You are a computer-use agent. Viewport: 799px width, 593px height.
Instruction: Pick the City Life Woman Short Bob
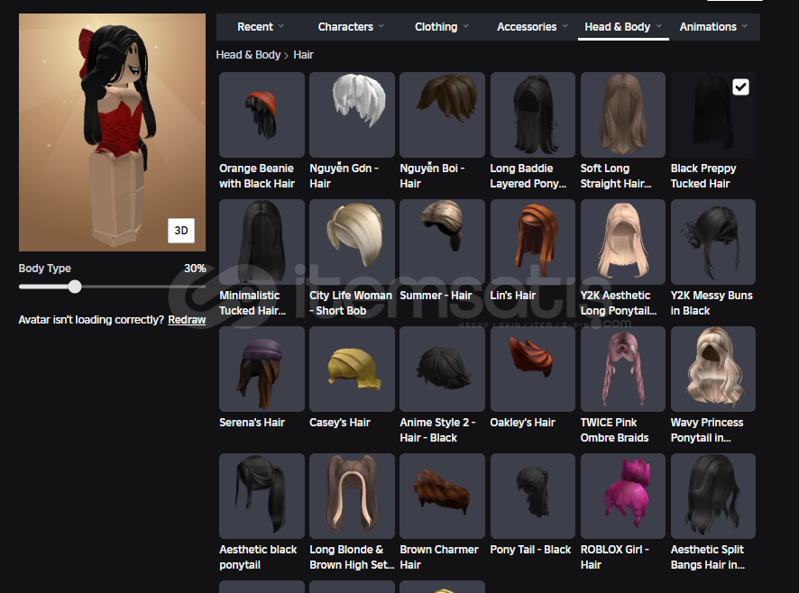click(x=352, y=242)
